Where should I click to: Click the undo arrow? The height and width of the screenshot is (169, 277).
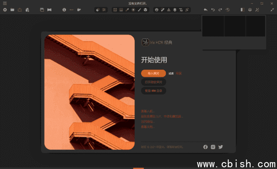click(213, 10)
